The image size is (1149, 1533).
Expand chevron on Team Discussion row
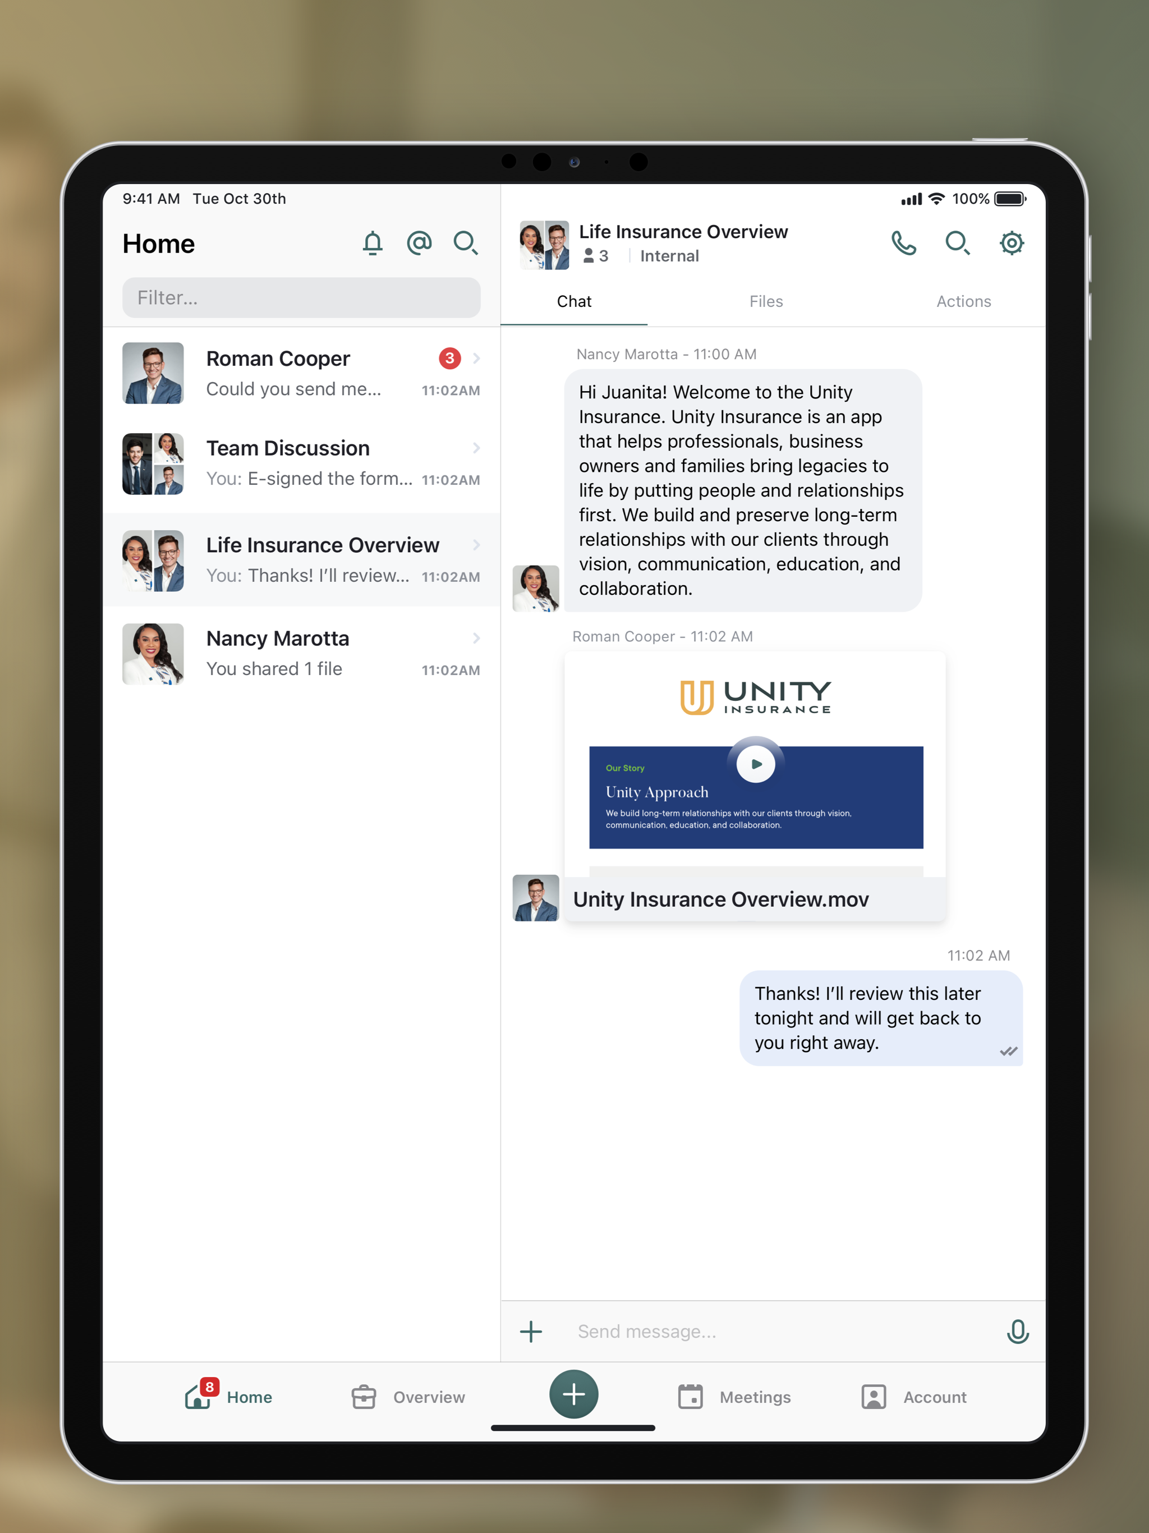[476, 448]
